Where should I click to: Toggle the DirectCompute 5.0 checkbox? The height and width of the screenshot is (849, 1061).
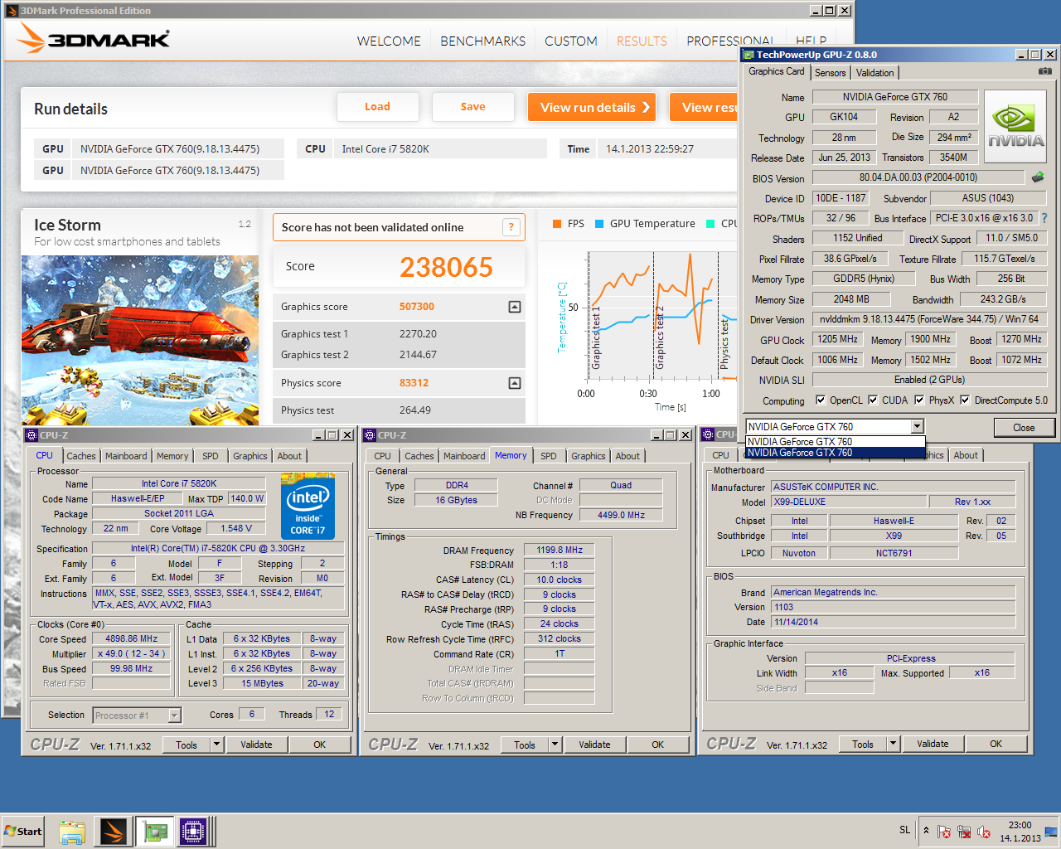click(965, 400)
